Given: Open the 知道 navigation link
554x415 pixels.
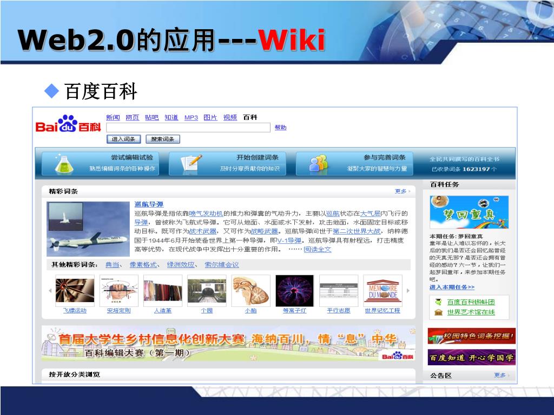Looking at the screenshot, I should 172,117.
